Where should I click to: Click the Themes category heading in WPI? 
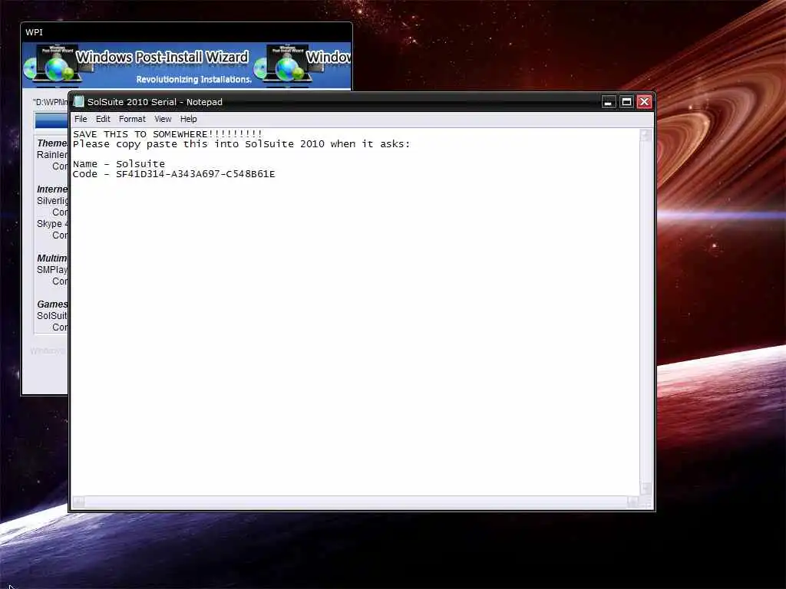click(x=51, y=143)
